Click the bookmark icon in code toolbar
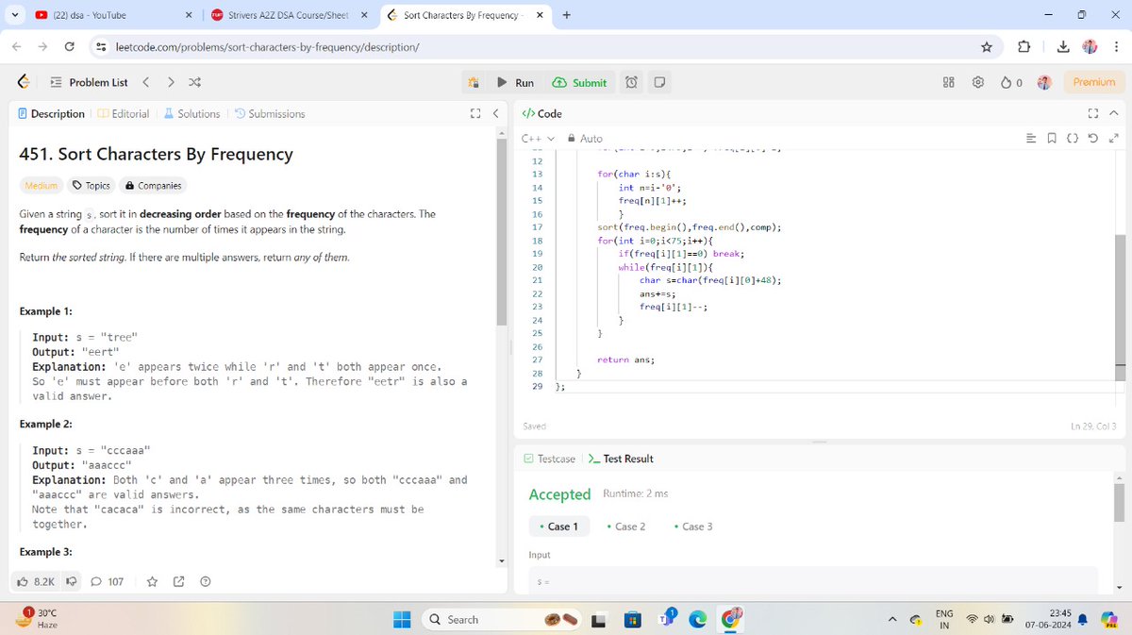The width and height of the screenshot is (1132, 635). [x=1051, y=139]
